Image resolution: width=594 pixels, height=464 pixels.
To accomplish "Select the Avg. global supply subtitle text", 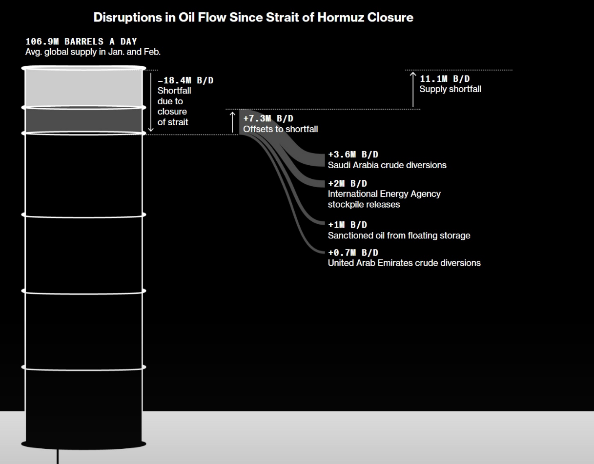I will click(x=93, y=52).
